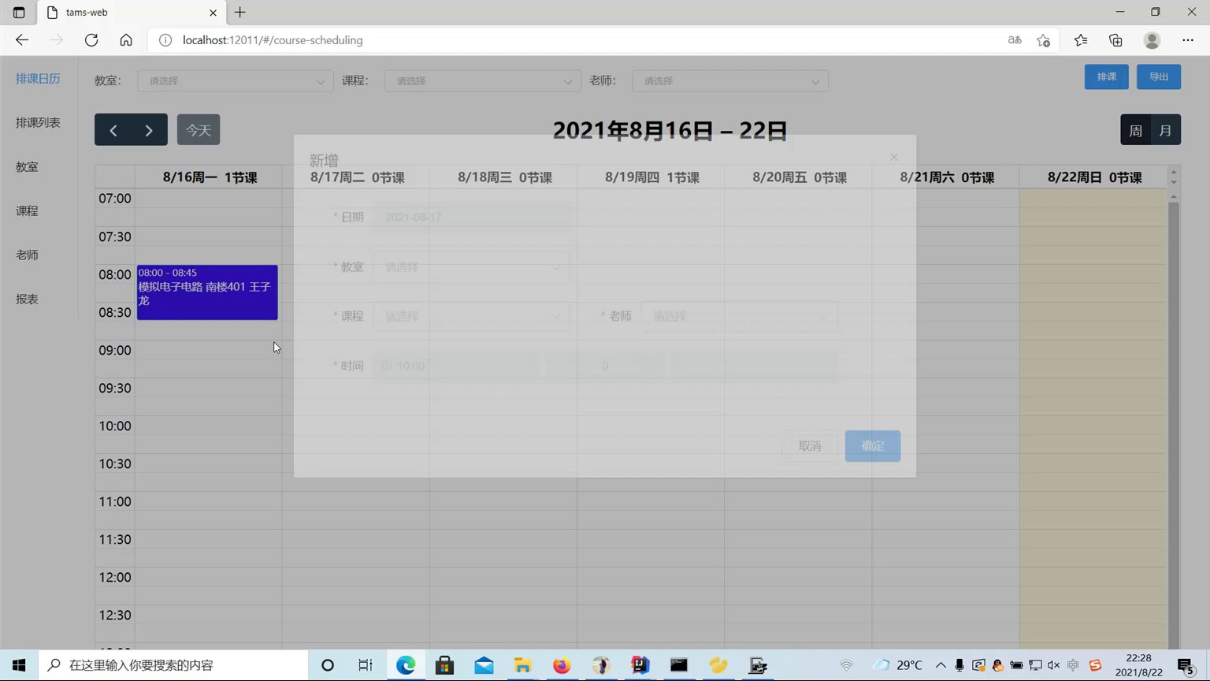This screenshot has height=681, width=1210.
Task: Refresh the browser page
Action: tap(91, 40)
